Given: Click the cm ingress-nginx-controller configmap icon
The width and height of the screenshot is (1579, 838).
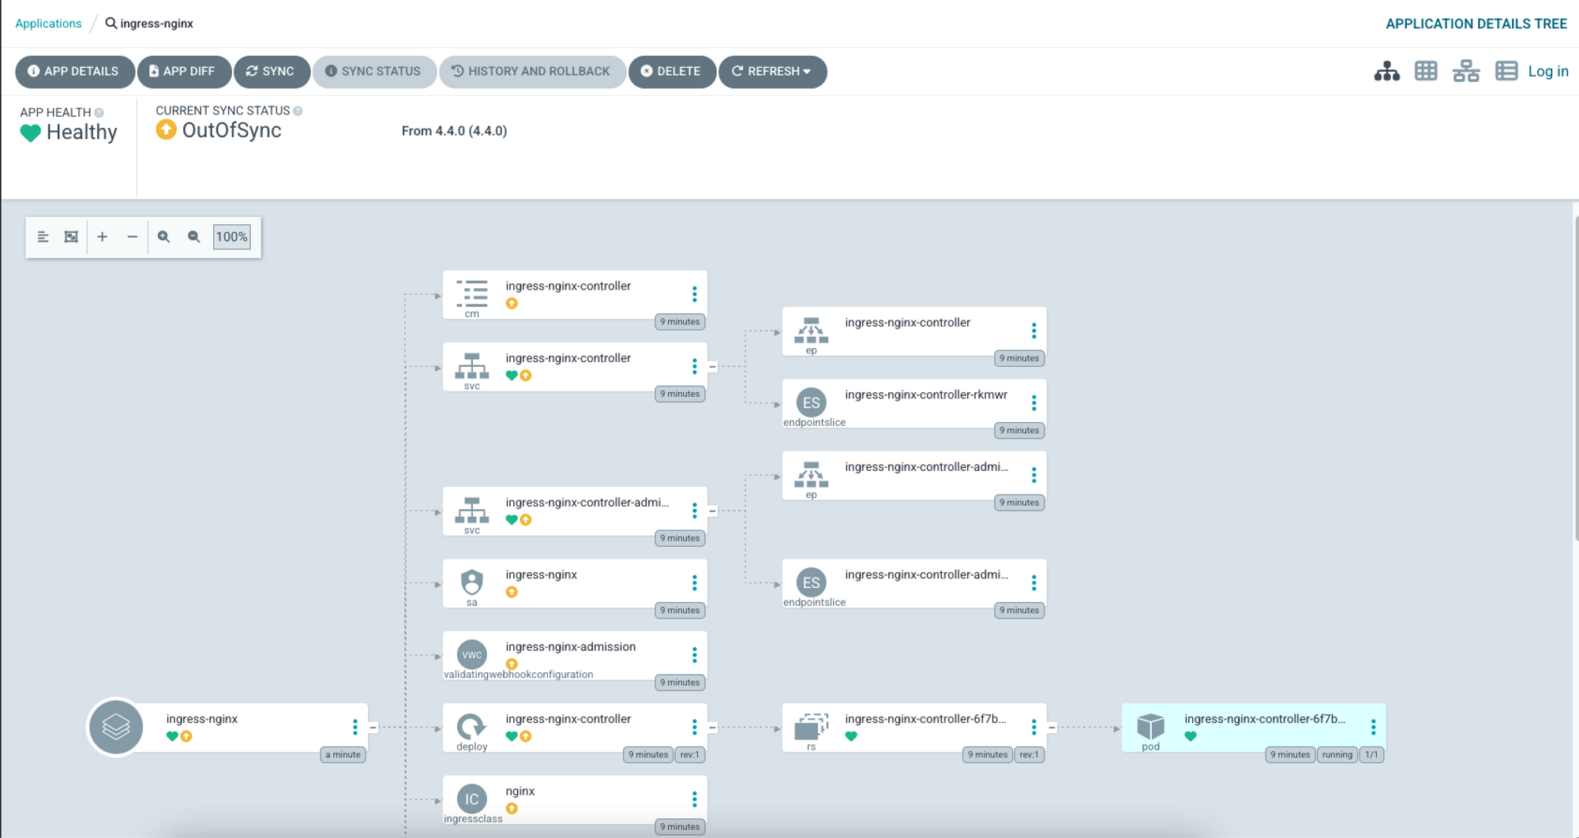Looking at the screenshot, I should pyautogui.click(x=472, y=294).
